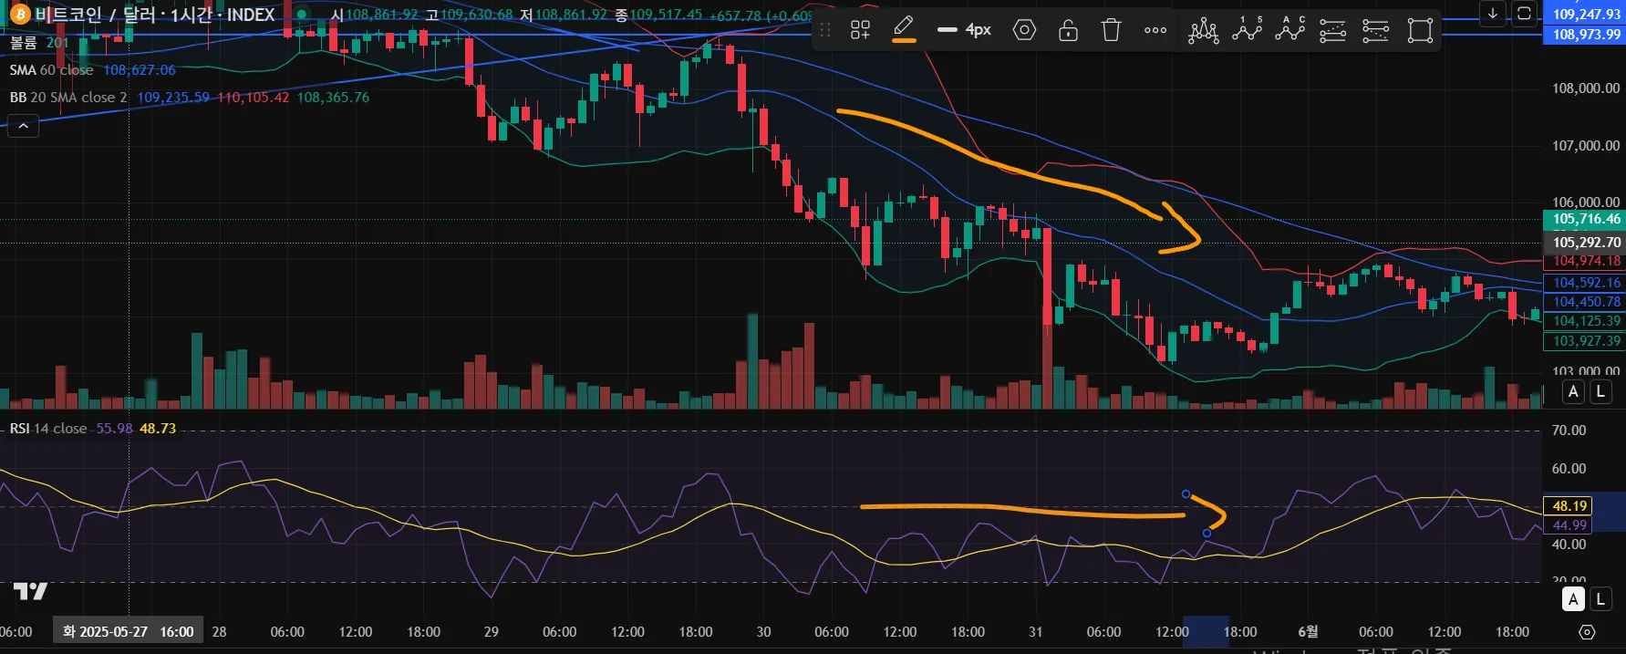This screenshot has height=654, width=1626.
Task: Select the BB 20 SMA close 2 legend
Action: 68,97
